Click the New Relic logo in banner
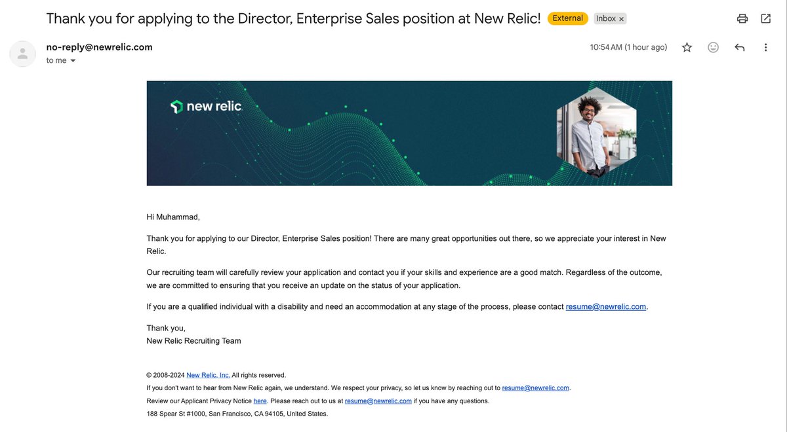Screen dimensions: 787x432 pos(206,106)
